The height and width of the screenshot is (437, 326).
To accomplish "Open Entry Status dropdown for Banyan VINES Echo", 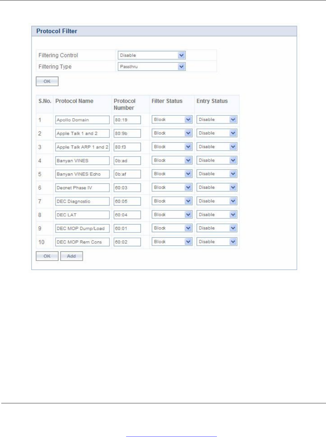I will click(x=217, y=174).
